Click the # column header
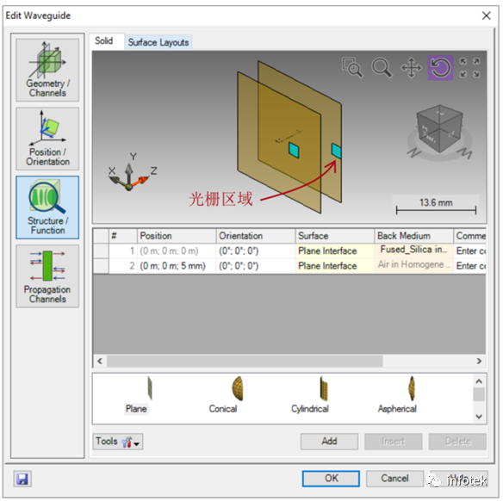 point(123,236)
